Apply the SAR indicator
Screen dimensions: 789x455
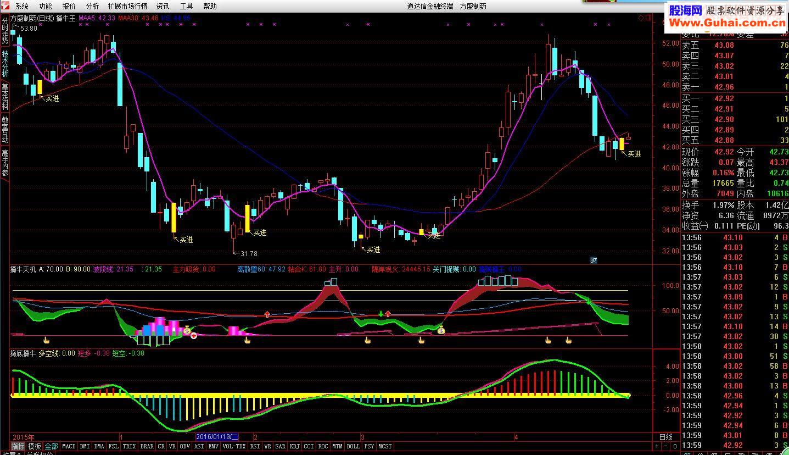281,446
